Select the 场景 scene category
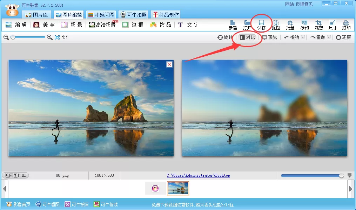The height and width of the screenshot is (210, 356). click(72, 25)
